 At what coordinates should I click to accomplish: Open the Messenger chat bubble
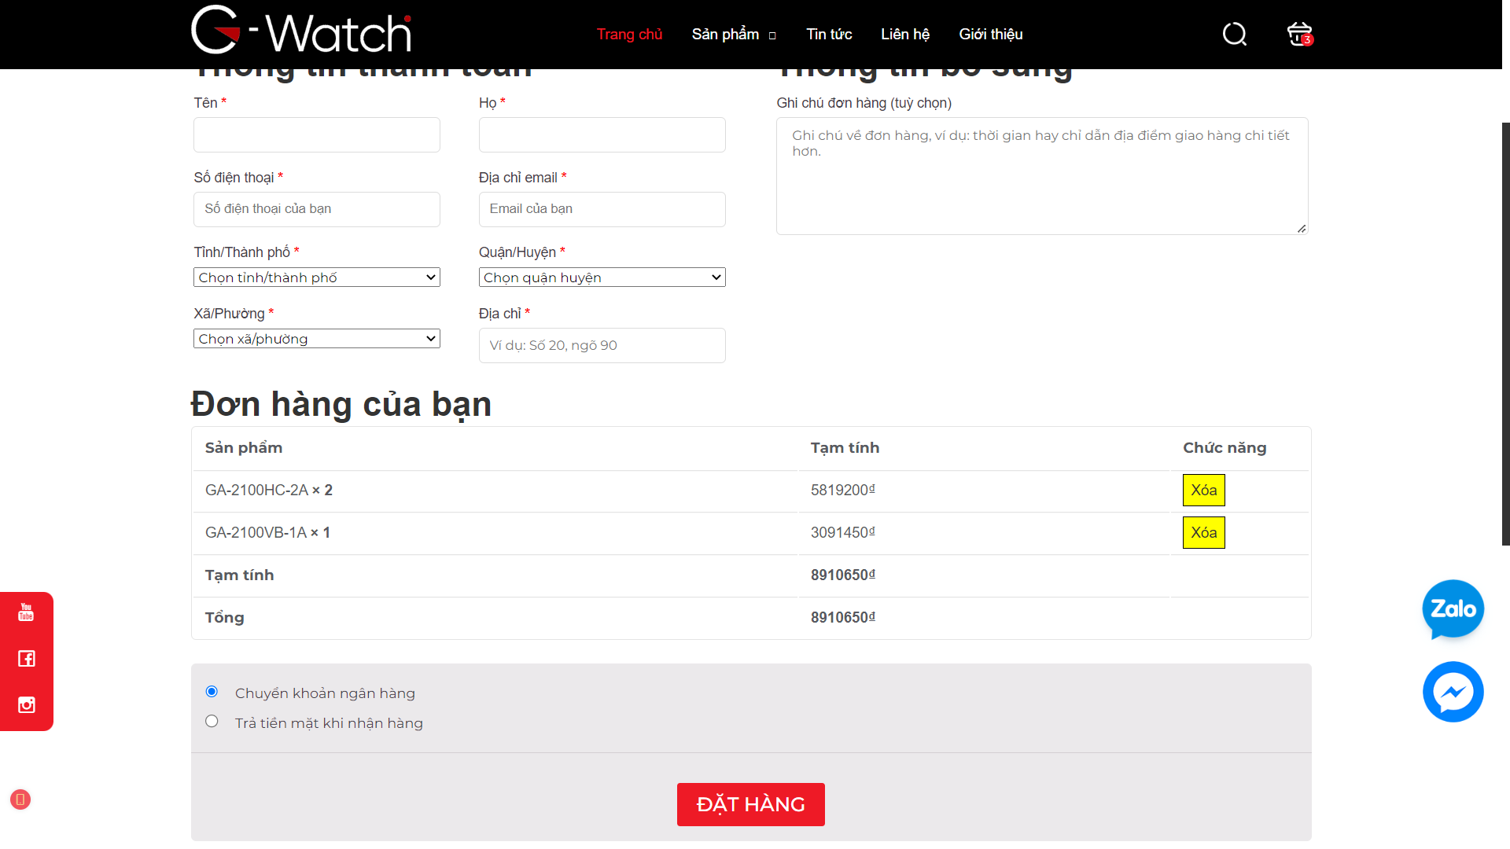click(1453, 692)
